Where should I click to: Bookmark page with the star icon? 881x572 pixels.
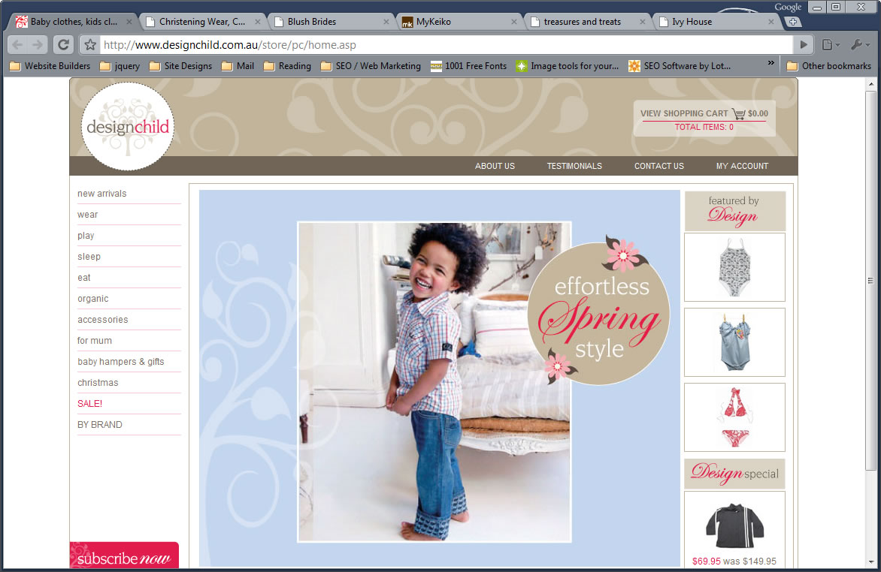tap(90, 44)
